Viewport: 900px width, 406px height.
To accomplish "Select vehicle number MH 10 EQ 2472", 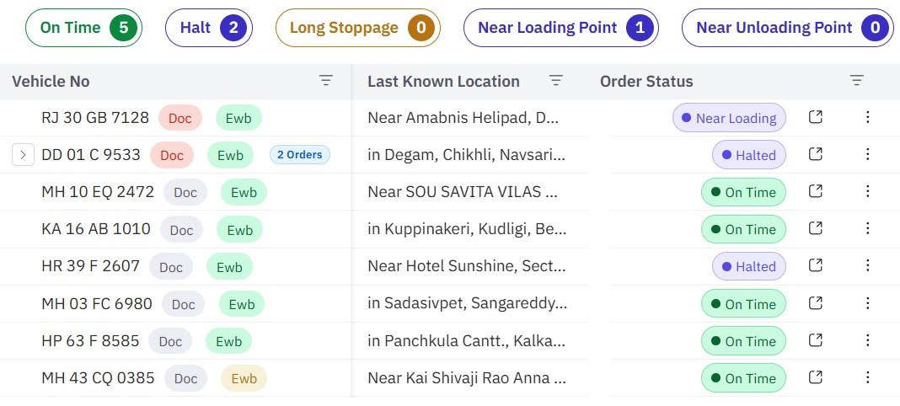I will (x=98, y=192).
